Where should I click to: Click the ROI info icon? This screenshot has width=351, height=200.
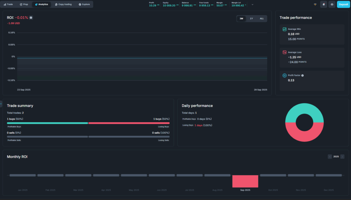[31, 17]
